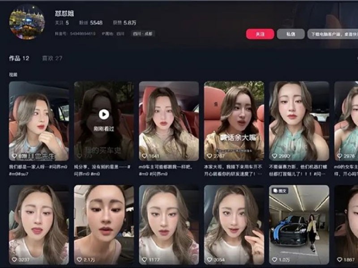The height and width of the screenshot is (268, 358).
Task: Click the heart icon with 1641 likes
Action: [145, 156]
